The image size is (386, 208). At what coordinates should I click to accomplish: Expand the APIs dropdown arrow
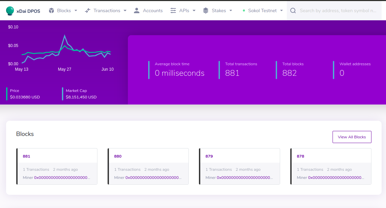click(194, 10)
